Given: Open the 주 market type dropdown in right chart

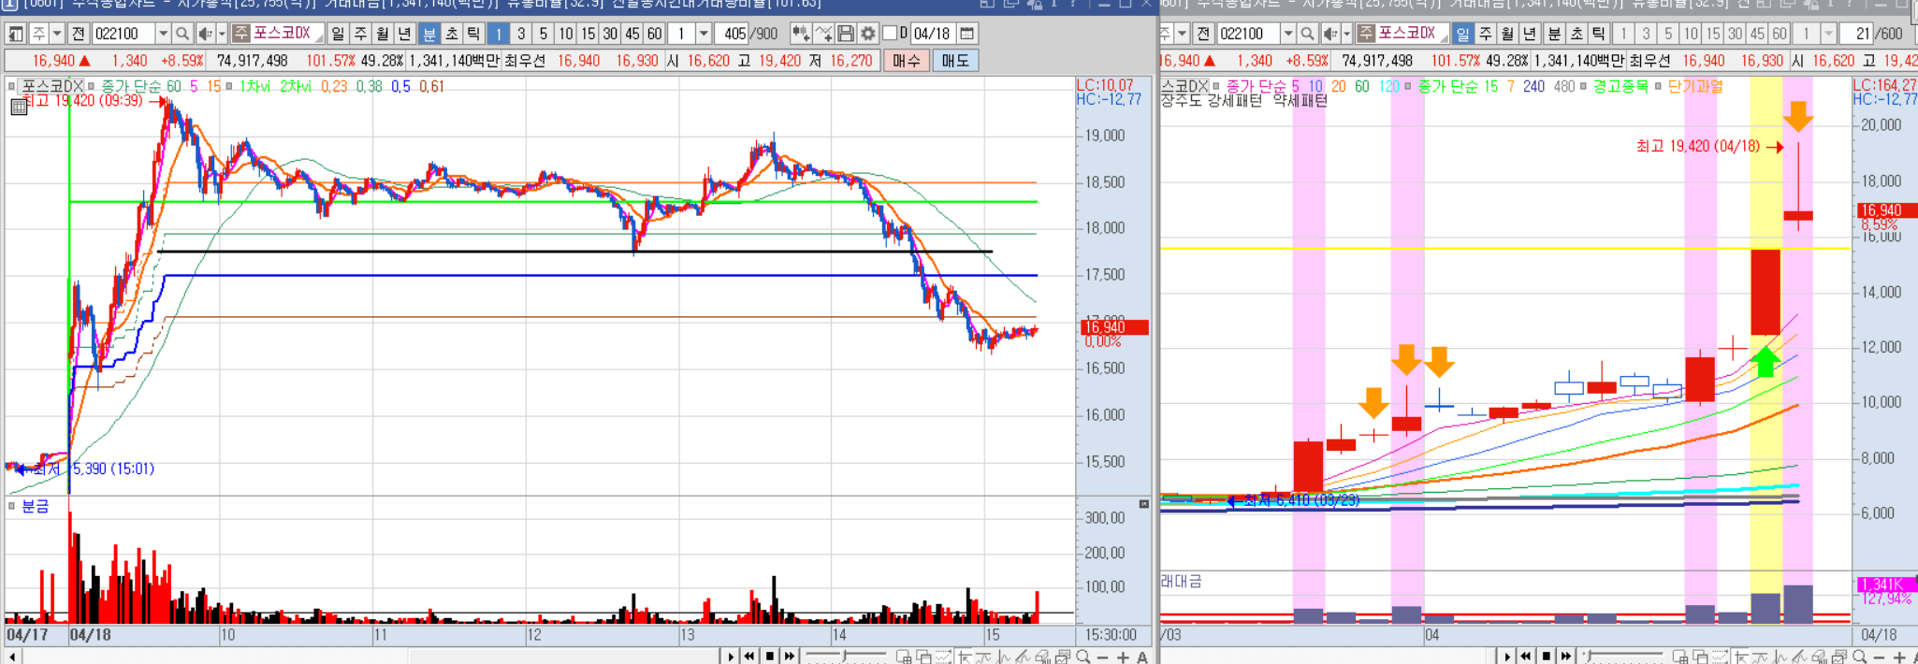Looking at the screenshot, I should point(1183,34).
